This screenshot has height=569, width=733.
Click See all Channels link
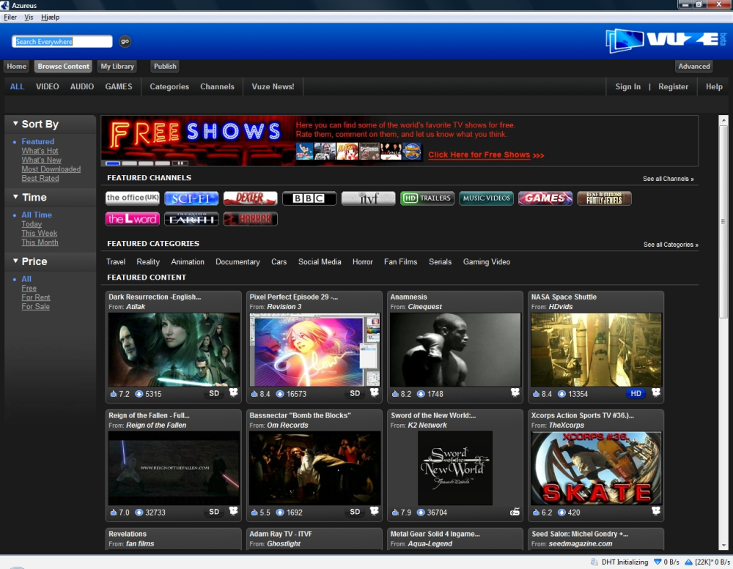coord(668,179)
